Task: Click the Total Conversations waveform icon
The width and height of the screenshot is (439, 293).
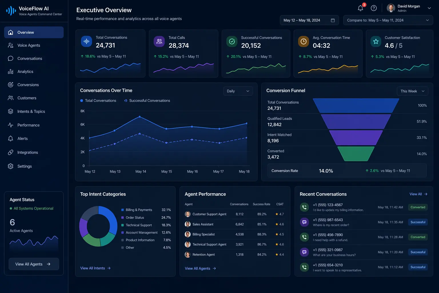Action: (x=86, y=41)
